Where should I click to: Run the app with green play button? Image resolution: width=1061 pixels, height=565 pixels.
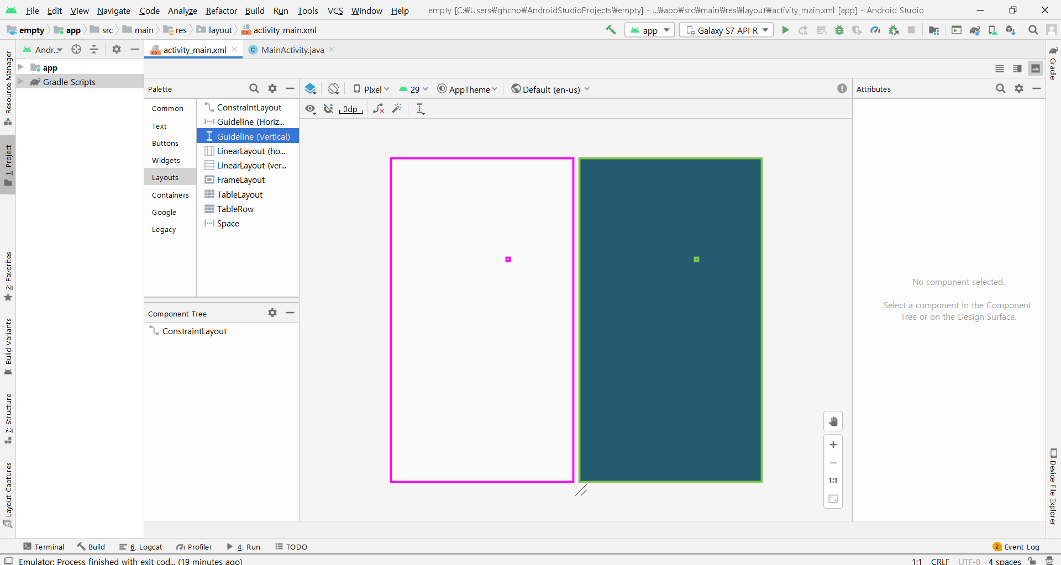click(785, 30)
